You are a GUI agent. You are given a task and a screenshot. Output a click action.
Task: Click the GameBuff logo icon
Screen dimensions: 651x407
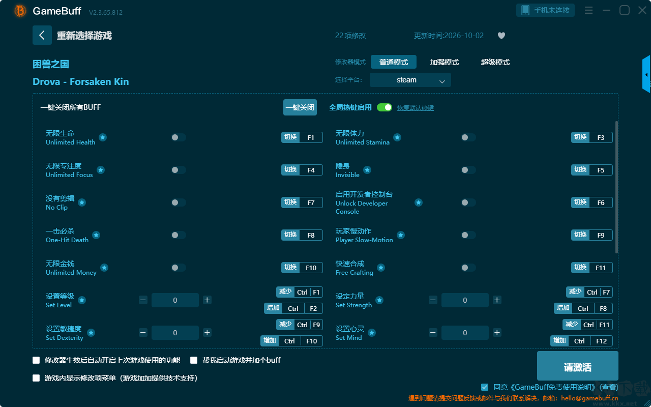point(20,11)
